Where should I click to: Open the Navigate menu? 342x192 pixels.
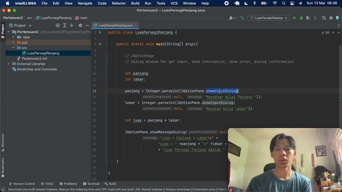click(x=85, y=3)
